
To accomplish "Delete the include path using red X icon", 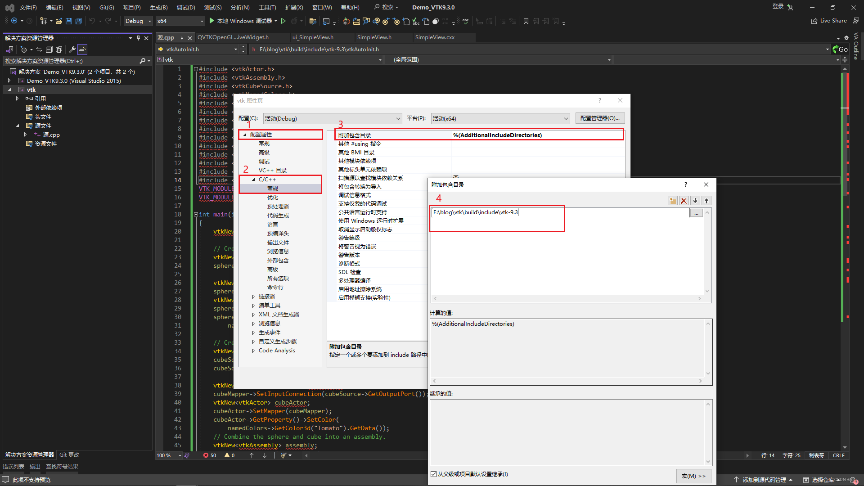I will [x=684, y=201].
